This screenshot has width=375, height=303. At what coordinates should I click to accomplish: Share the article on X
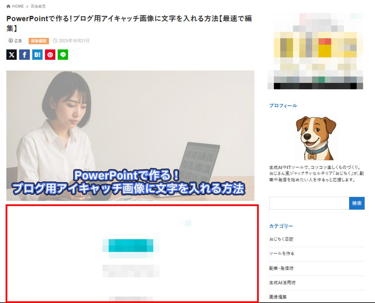click(x=12, y=54)
